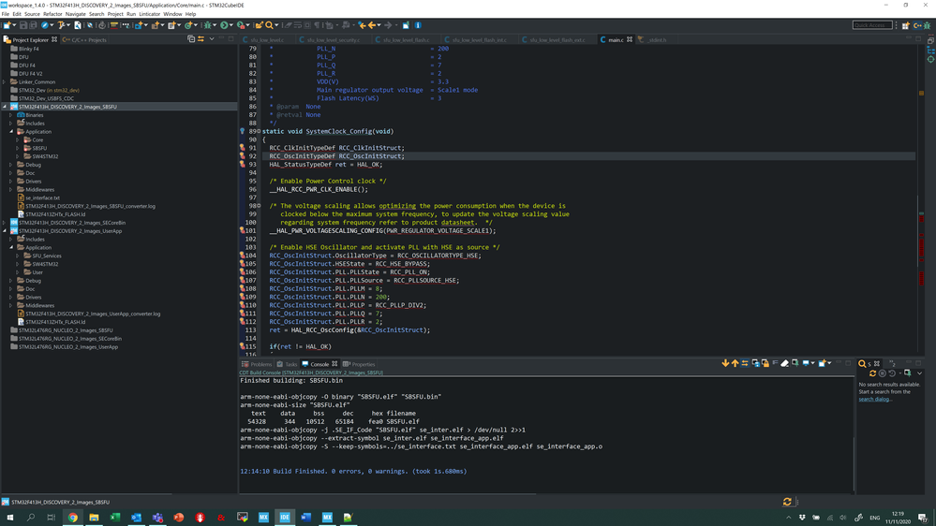Open the Window menu

point(172,14)
